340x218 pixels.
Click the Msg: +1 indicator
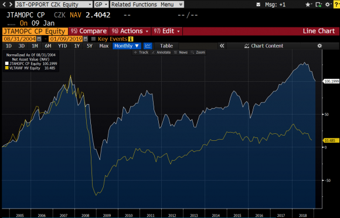point(275,5)
